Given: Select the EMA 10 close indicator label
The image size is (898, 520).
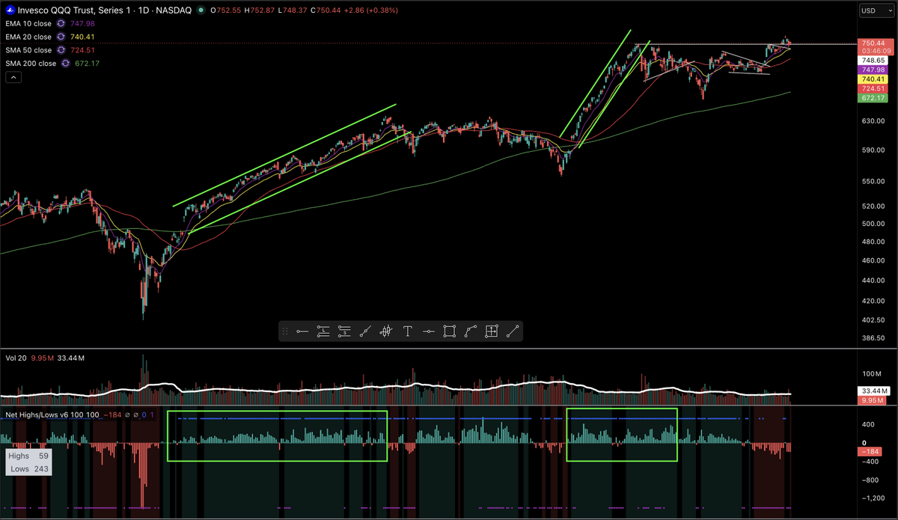Looking at the screenshot, I should [x=28, y=23].
